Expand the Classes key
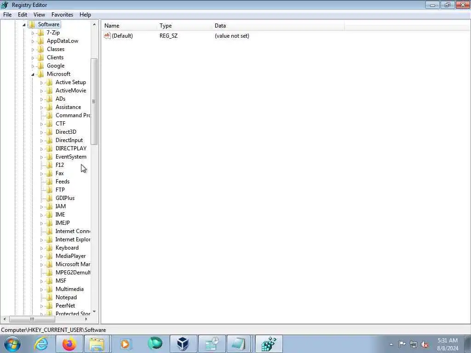The image size is (471, 353). pos(33,49)
